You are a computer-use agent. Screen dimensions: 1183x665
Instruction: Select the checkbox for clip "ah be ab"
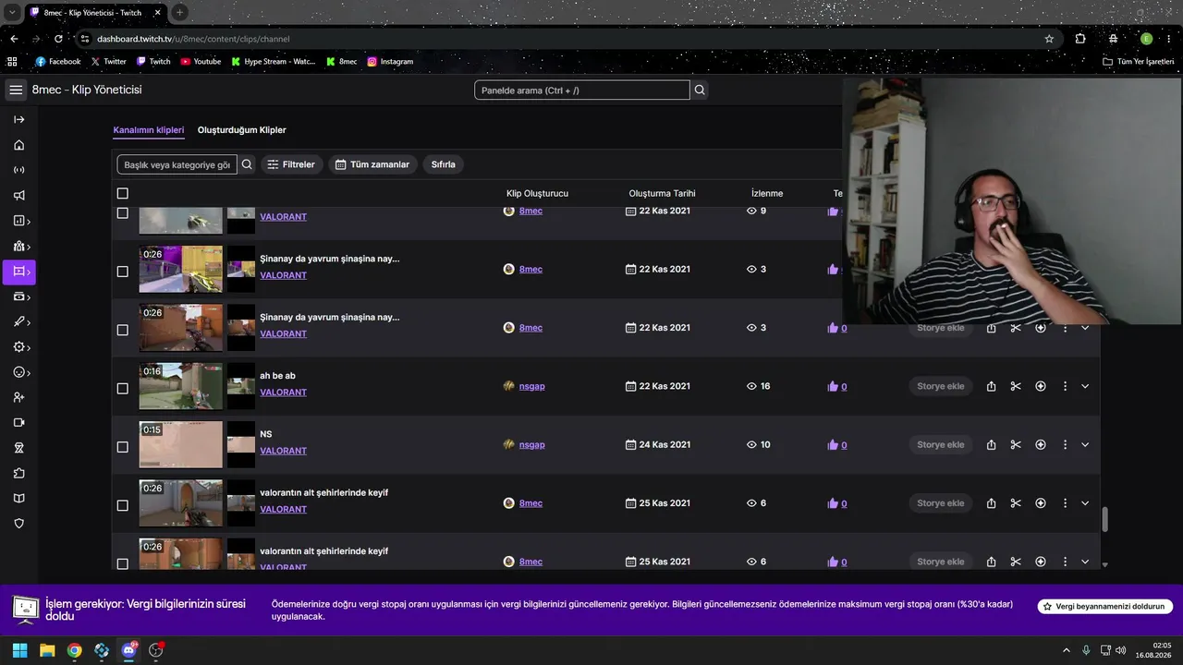(123, 388)
